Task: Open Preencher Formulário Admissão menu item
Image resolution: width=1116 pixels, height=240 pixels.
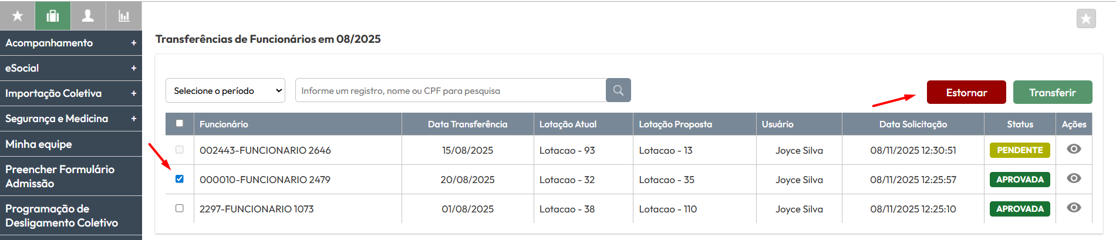Action: tap(70, 176)
